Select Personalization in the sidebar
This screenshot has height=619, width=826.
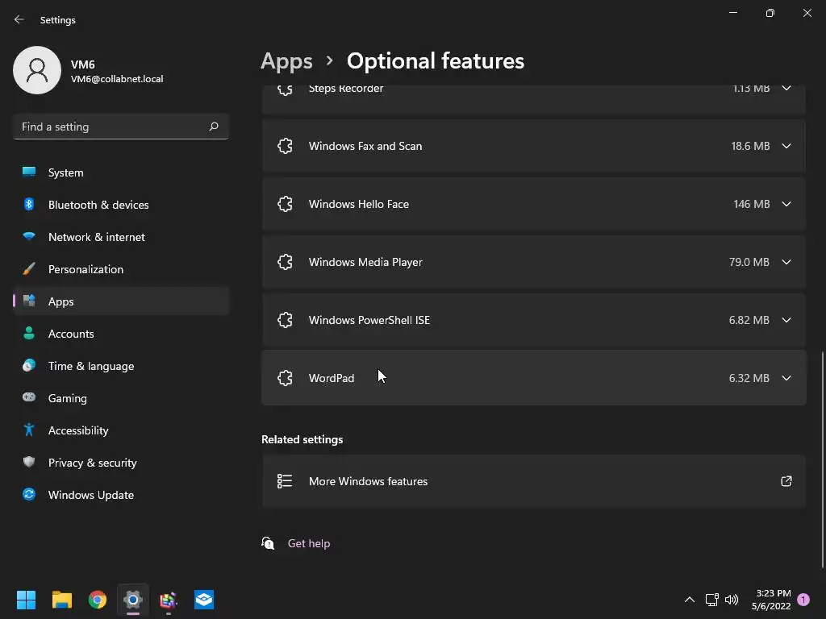[86, 269]
